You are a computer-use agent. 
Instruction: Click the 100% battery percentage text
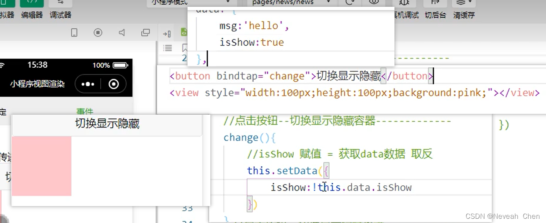coord(101,66)
